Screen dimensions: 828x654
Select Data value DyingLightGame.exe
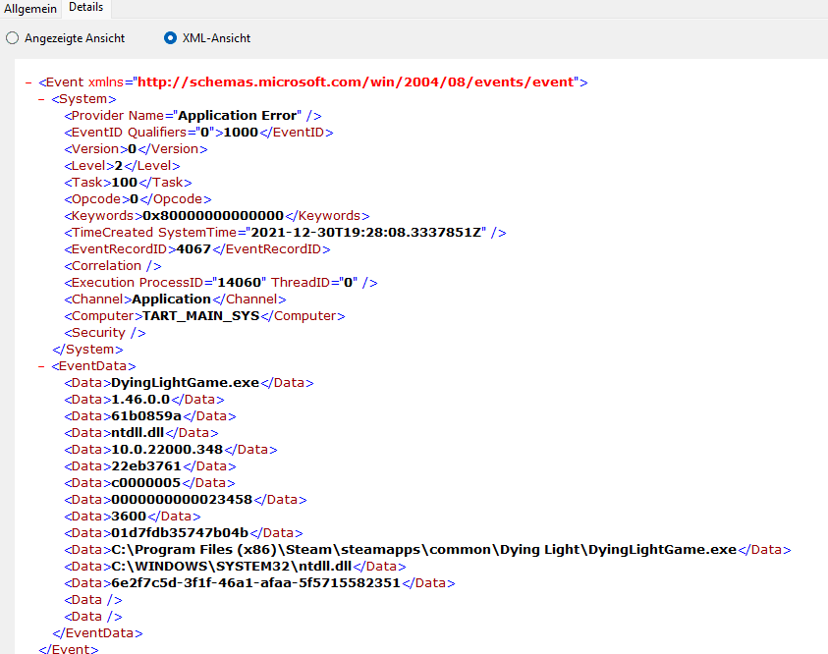point(186,383)
